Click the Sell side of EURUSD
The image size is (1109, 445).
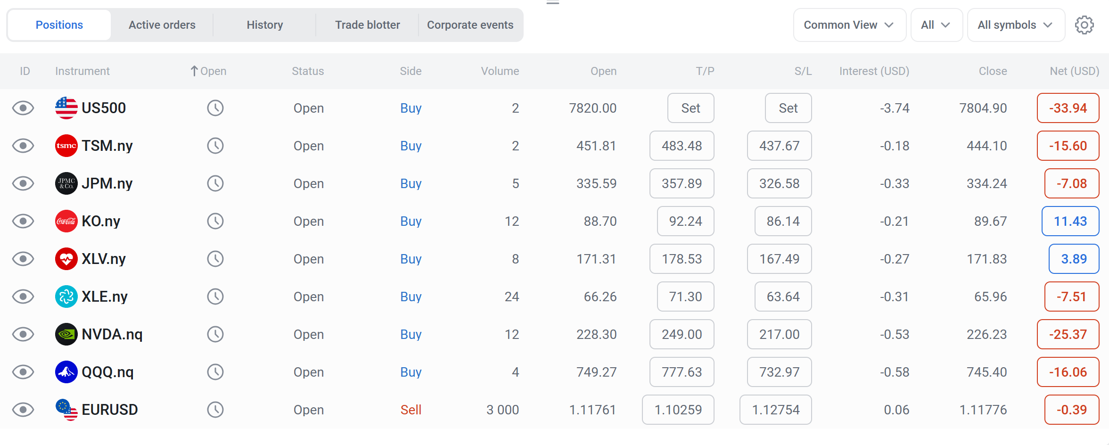coord(411,410)
